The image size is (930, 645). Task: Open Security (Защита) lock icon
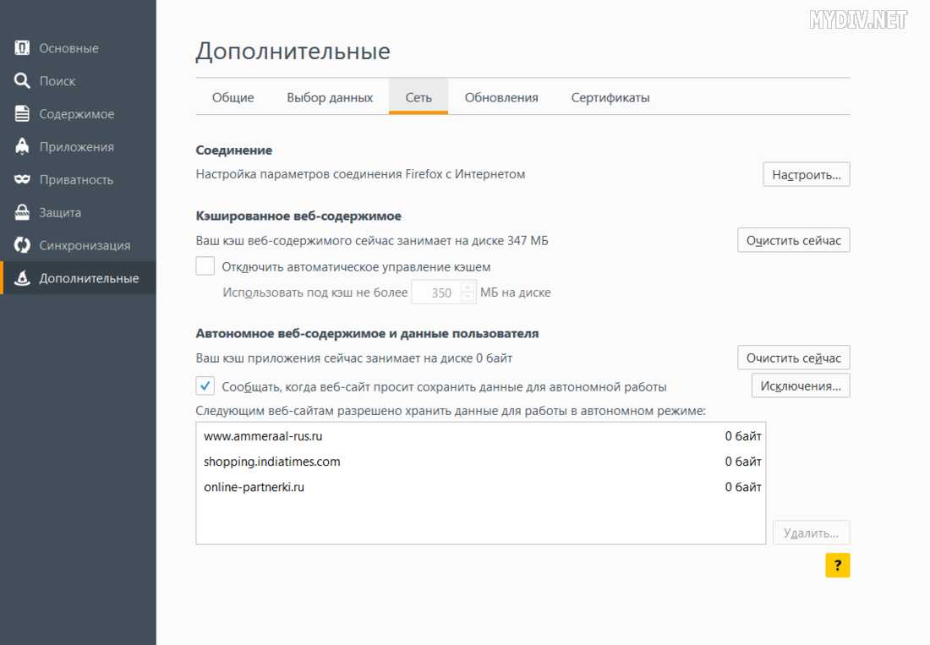click(x=23, y=212)
